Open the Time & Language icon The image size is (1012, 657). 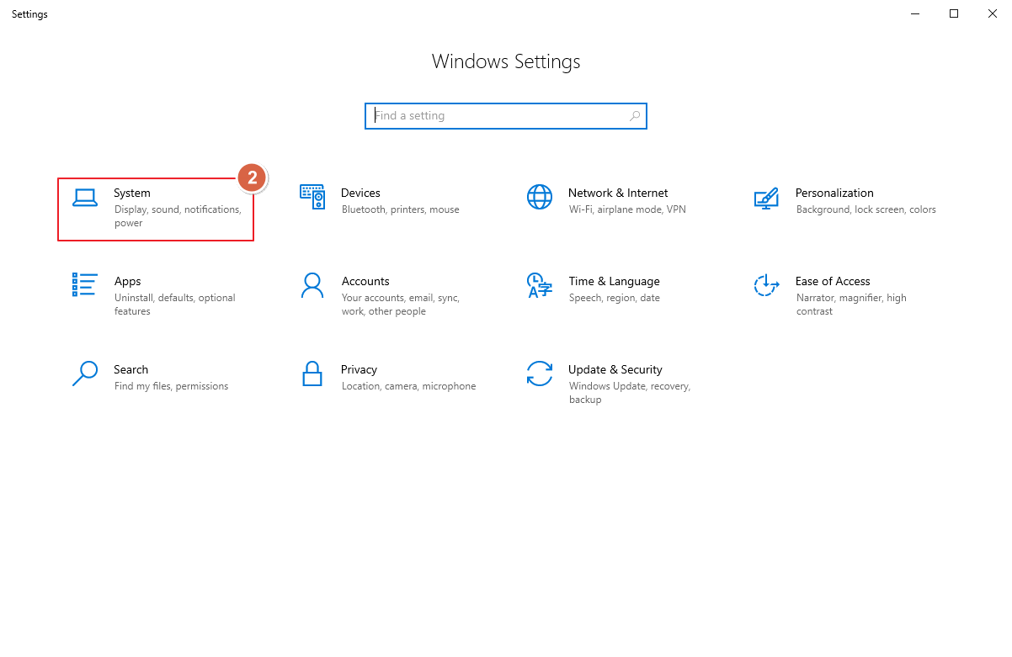click(x=540, y=285)
